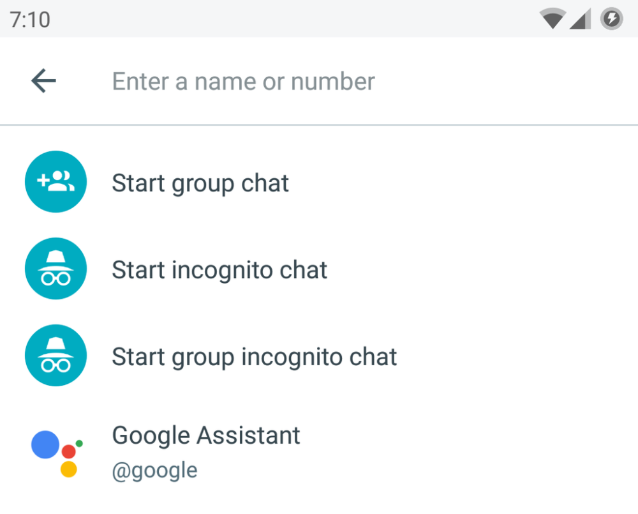Select the 'Start group chat' label
This screenshot has width=638, height=514.
point(200,183)
